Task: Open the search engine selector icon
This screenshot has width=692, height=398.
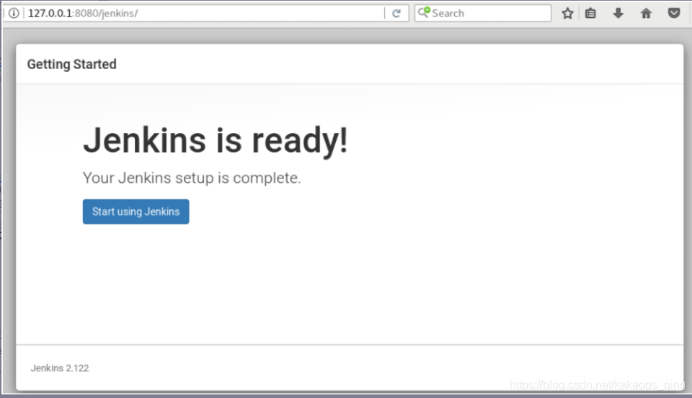Action: point(425,13)
